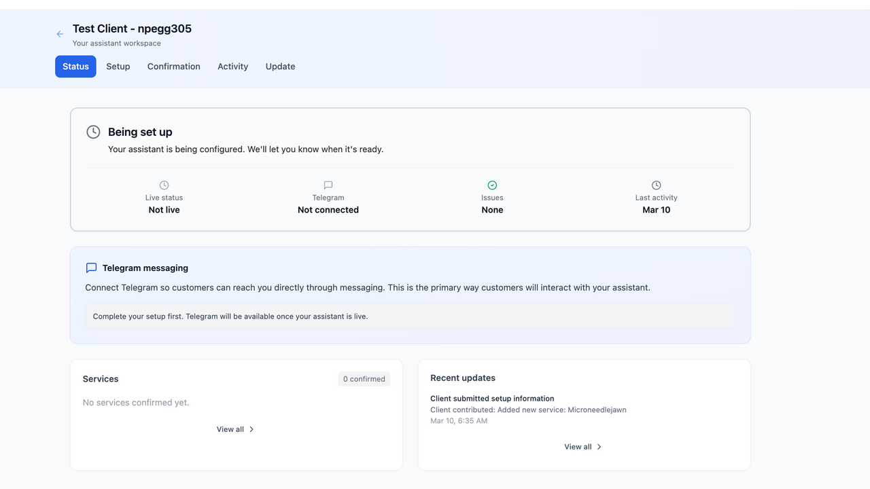Click the Telegram messaging chat icon
870x489 pixels.
91,268
